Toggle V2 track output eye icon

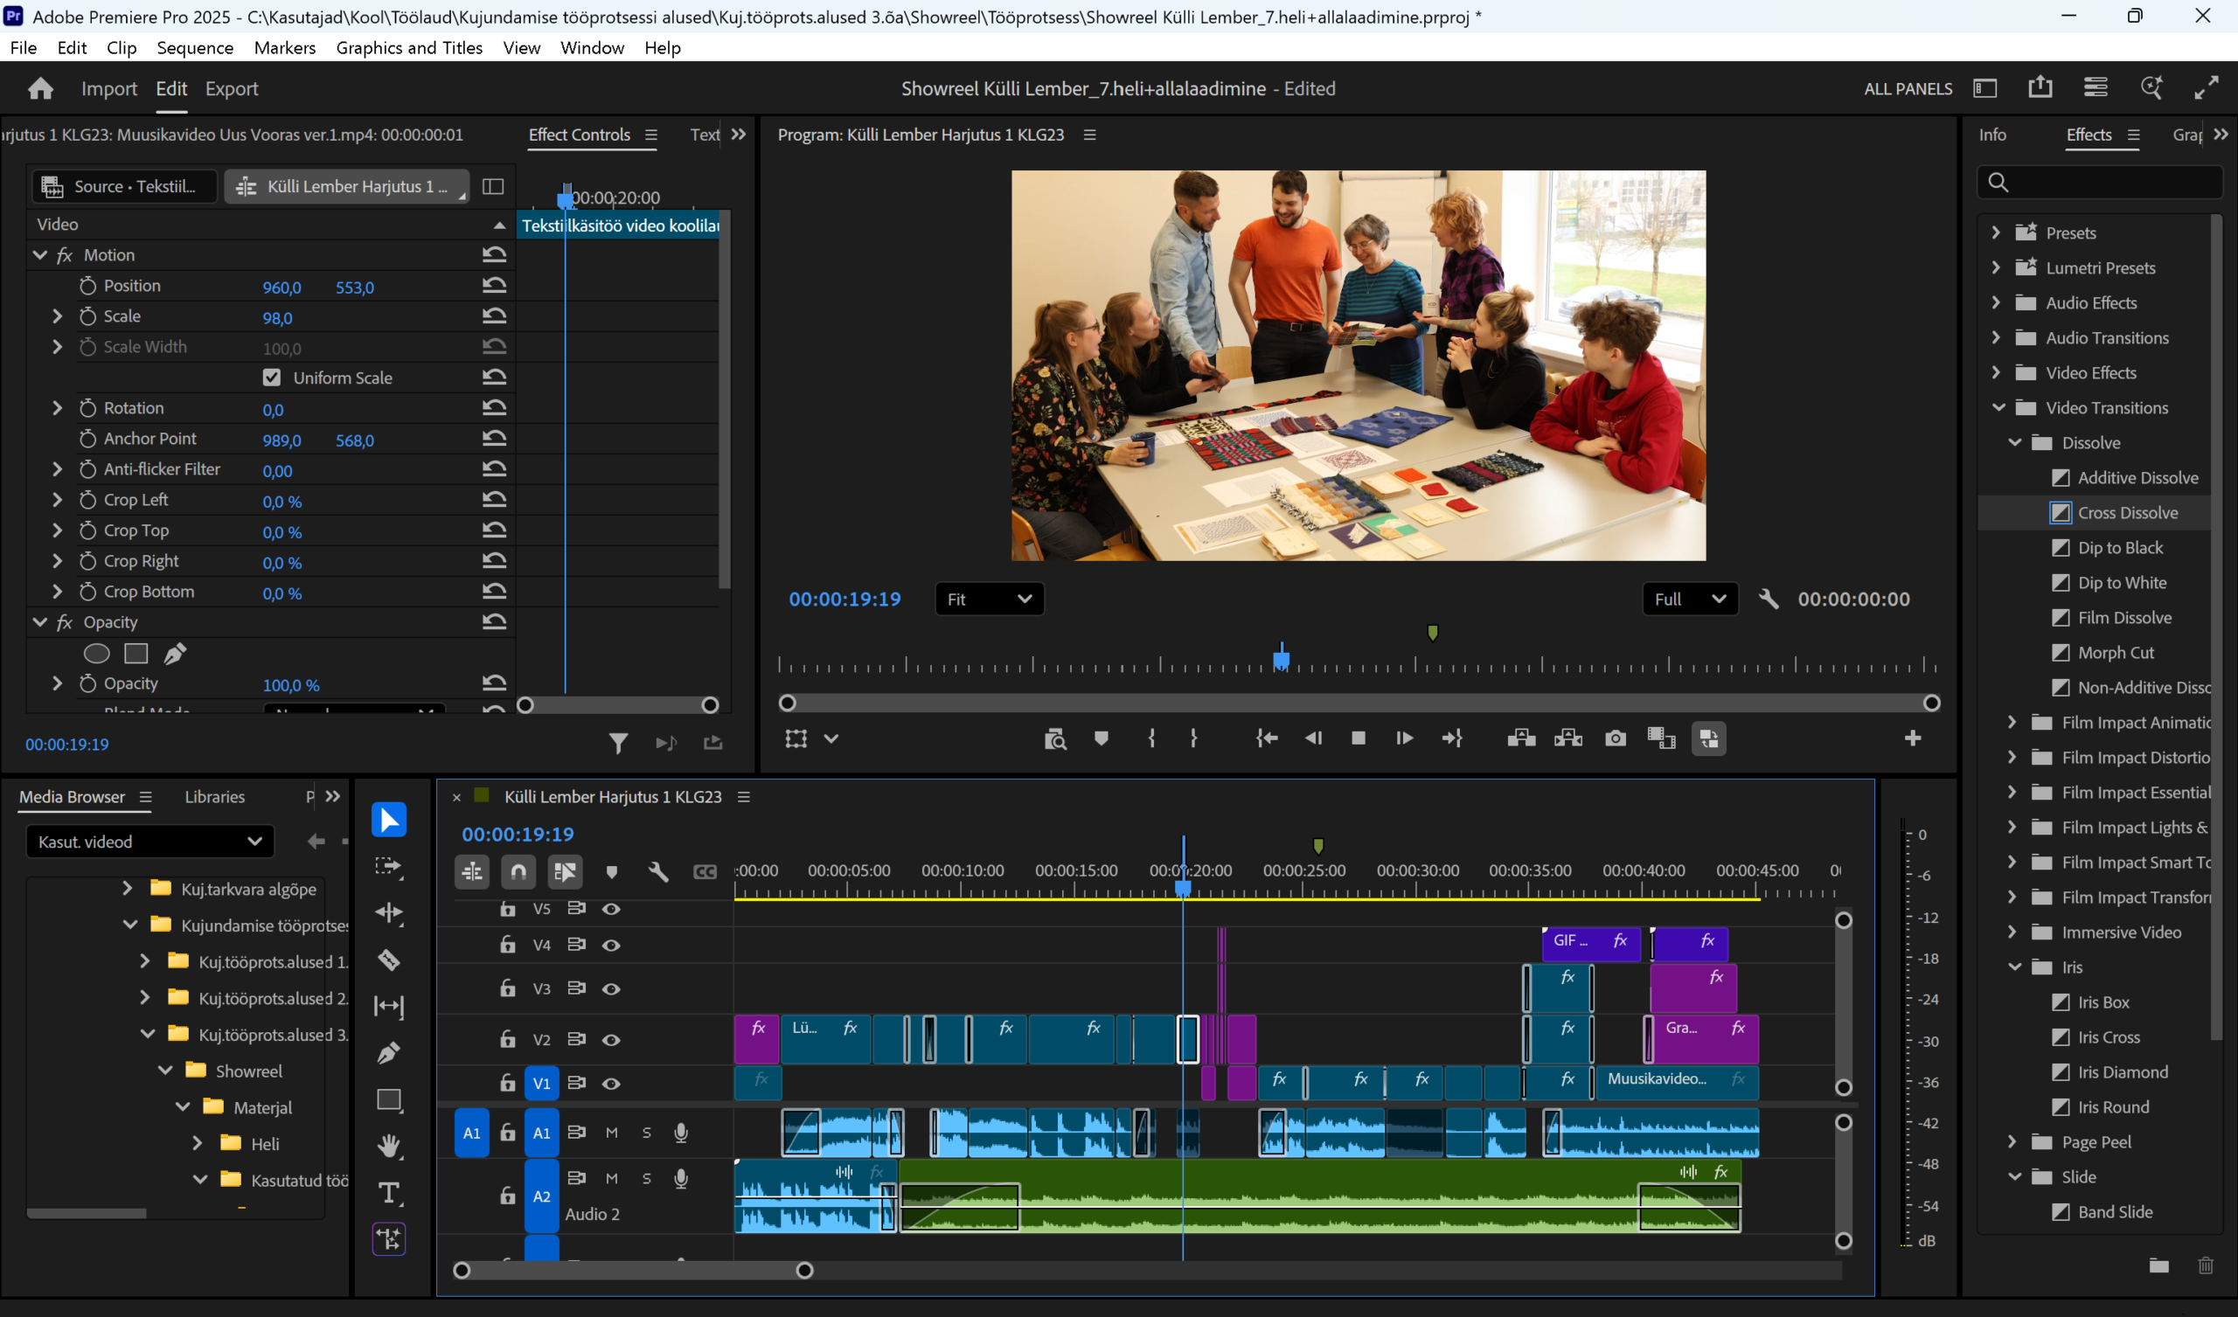coord(611,1039)
